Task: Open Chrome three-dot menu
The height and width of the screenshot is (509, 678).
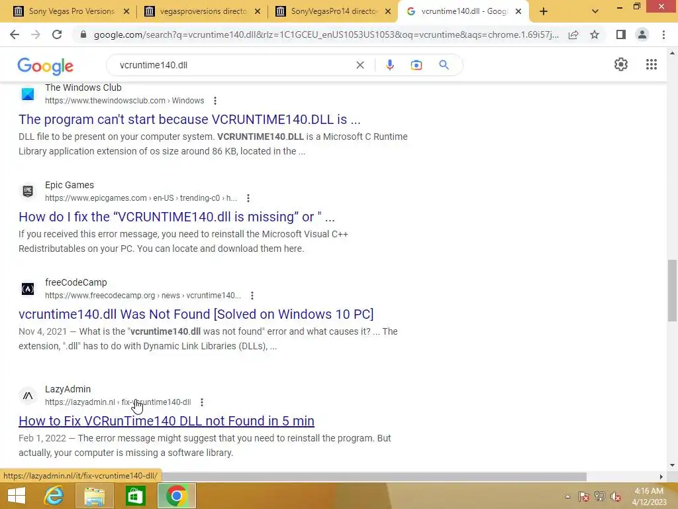Action: coord(663,34)
